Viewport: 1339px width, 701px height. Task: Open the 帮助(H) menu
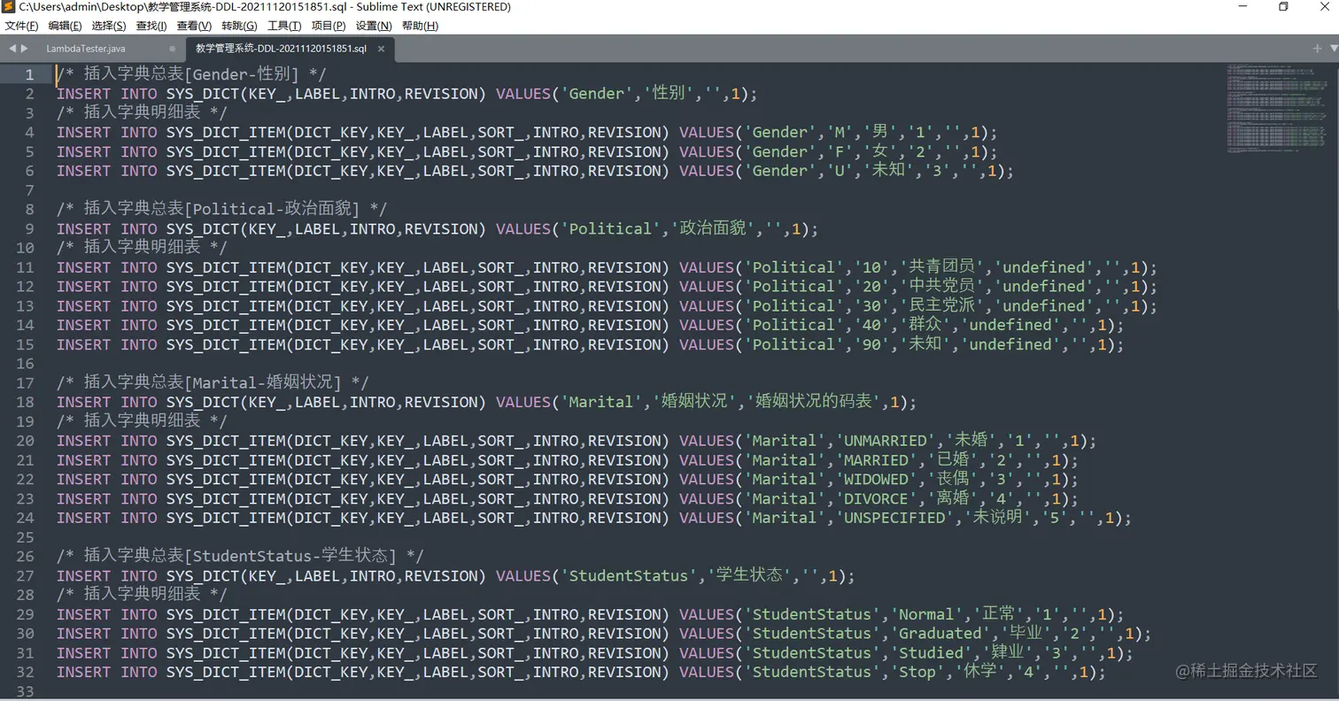[420, 26]
